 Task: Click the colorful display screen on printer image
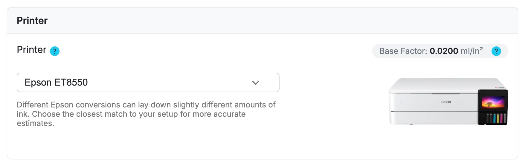tap(493, 103)
